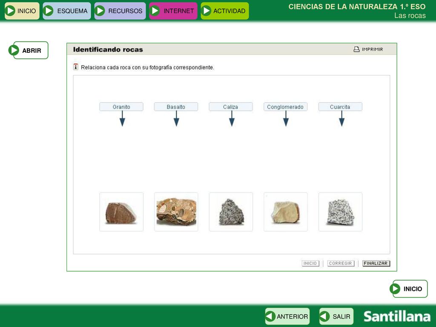Go back with the ANTERIOR button
Screen dimensions: 436x327
(x=287, y=316)
